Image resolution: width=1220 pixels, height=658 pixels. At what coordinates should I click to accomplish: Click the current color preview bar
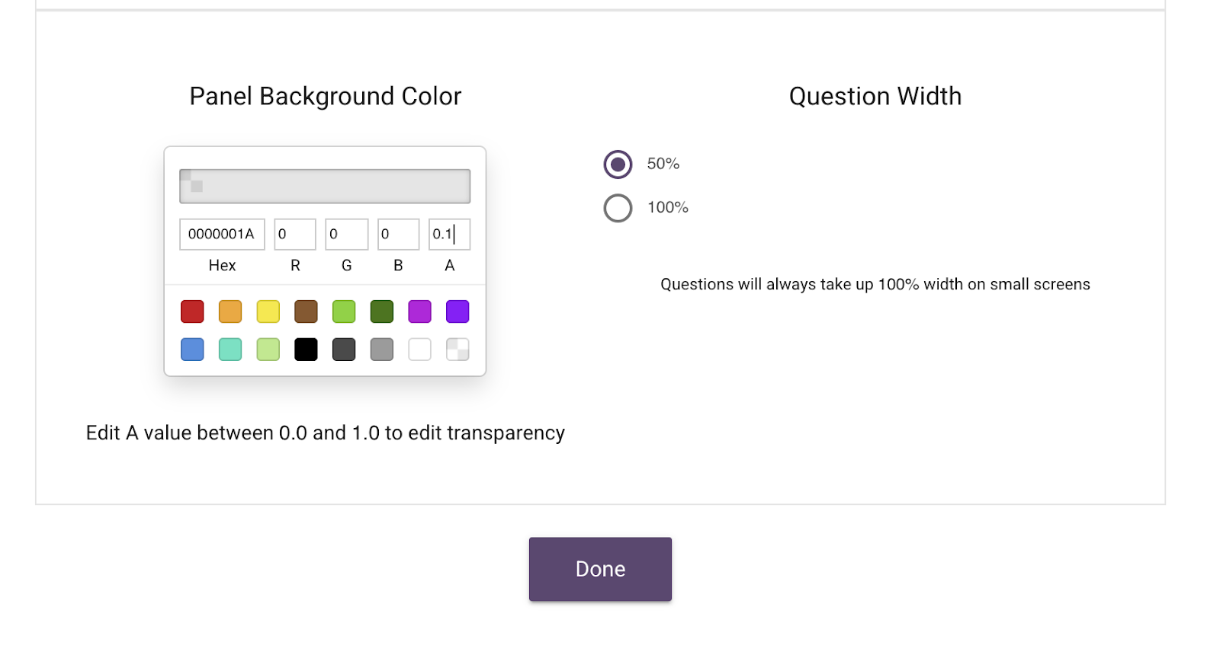325,187
